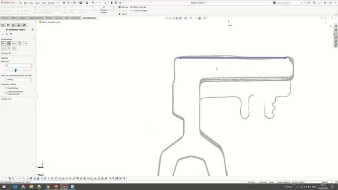Image resolution: width=338 pixels, height=190 pixels.
Task: Select the fit line primitive
Action: coord(3,43)
